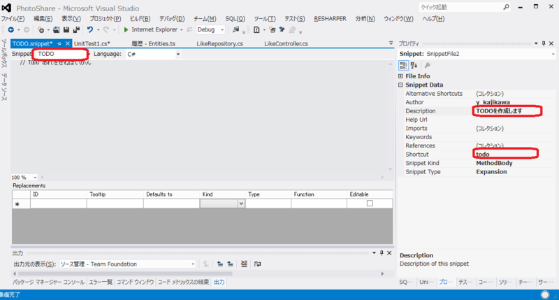Screen dimensions: 559x300
Task: Click the Save All icon
Action: 76,30
